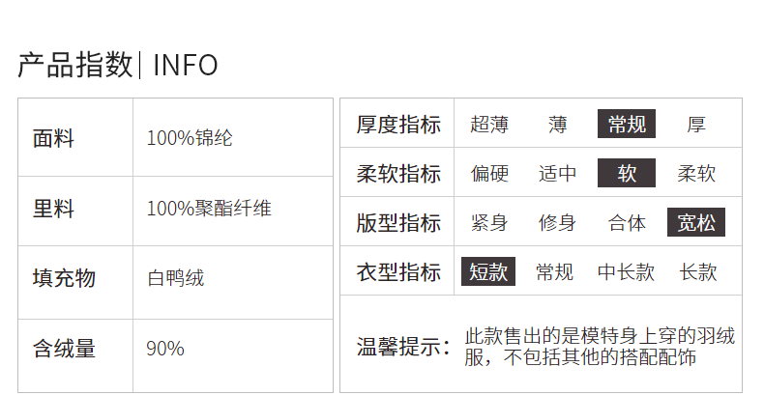Select the 薄 thickness option
This screenshot has width=764, height=395.
[x=557, y=124]
